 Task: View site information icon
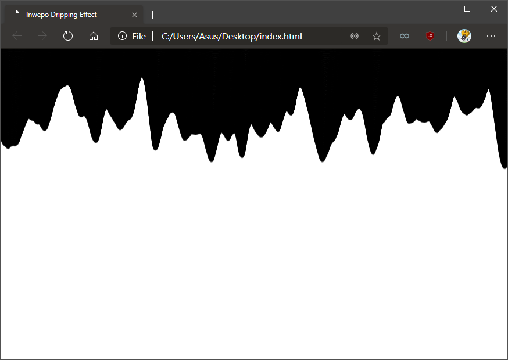tap(122, 36)
